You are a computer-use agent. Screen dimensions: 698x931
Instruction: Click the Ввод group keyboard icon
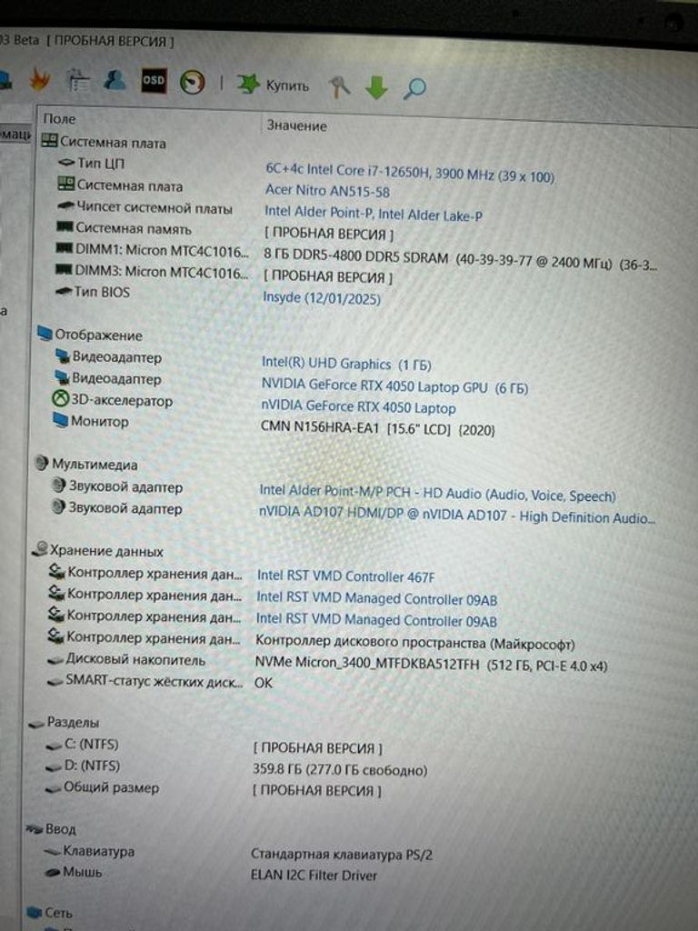click(x=35, y=828)
